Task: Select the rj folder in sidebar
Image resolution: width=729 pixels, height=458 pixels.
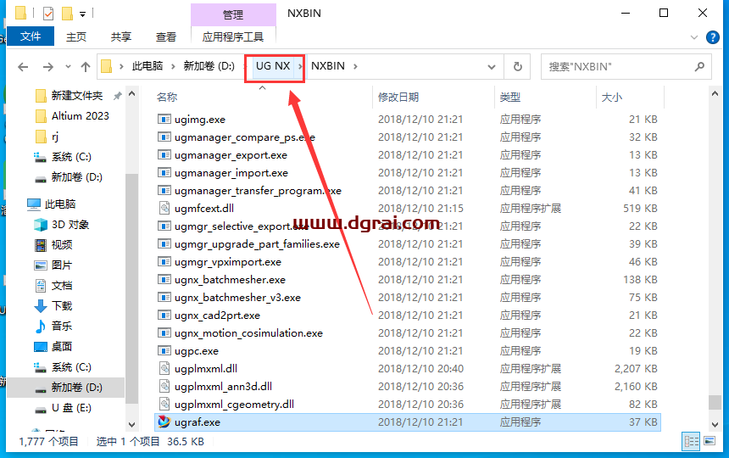Action: tap(55, 137)
